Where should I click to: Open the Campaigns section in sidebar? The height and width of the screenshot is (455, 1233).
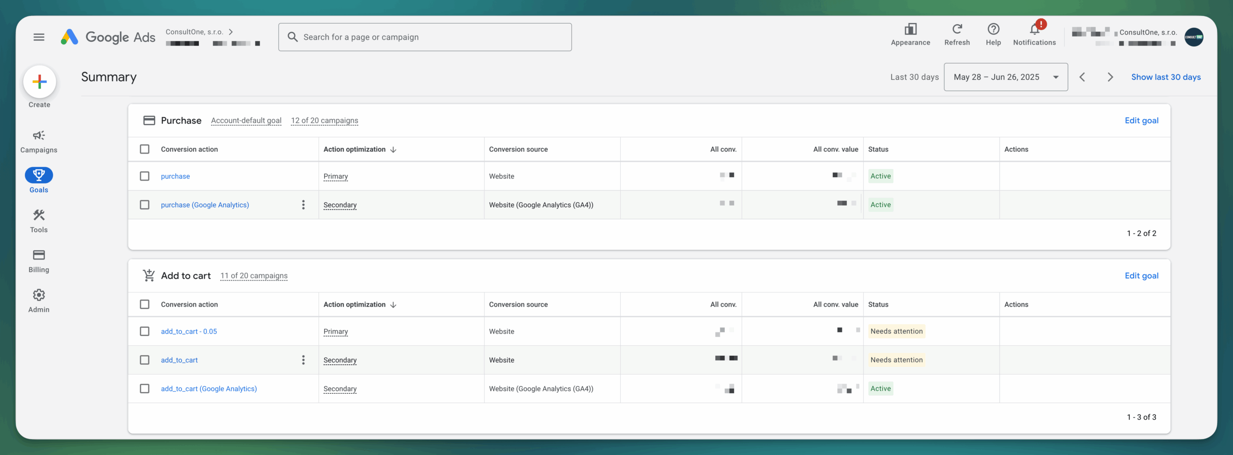coord(39,141)
